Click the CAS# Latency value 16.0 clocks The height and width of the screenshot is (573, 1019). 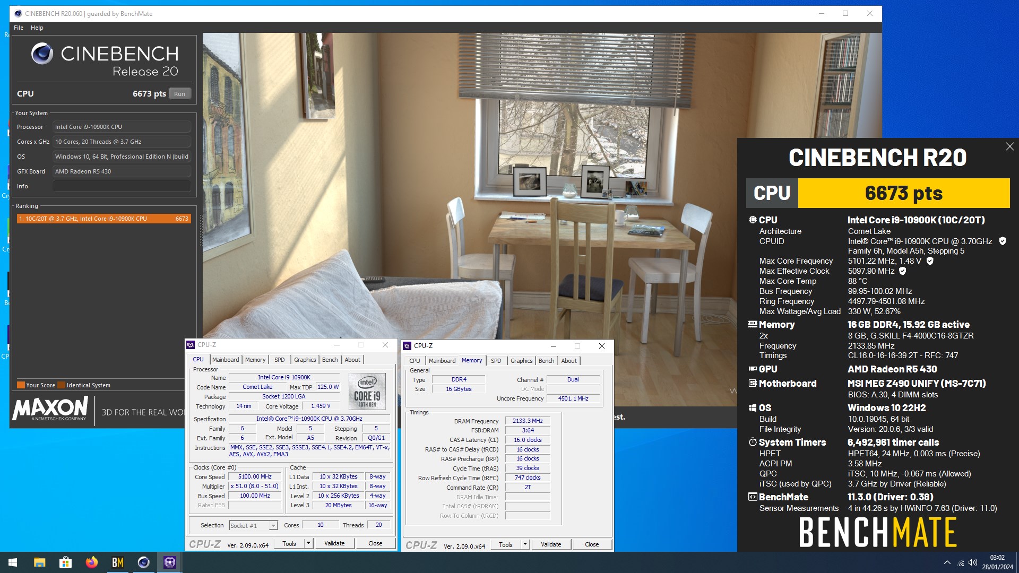coord(528,440)
